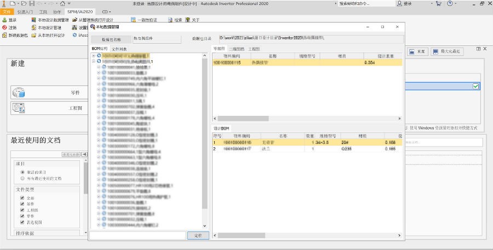
Task: Click 从本地打开设计 folder icon
Action: (x=34, y=35)
